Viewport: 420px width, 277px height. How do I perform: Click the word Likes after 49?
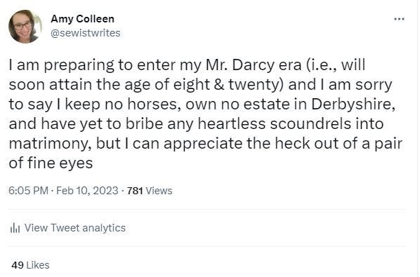[x=38, y=265]
